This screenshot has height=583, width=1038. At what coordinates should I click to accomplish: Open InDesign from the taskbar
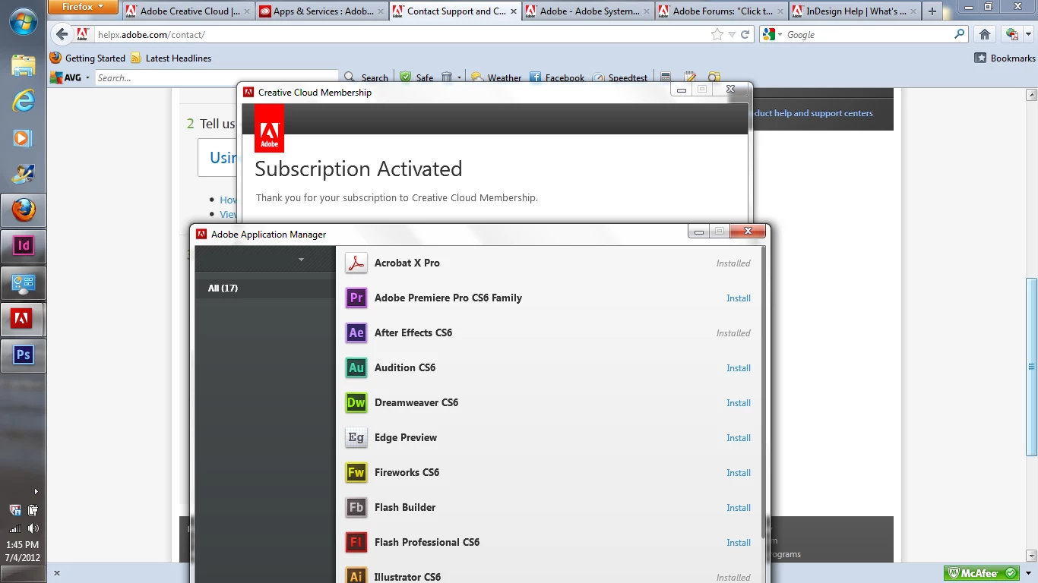pyautogui.click(x=24, y=247)
